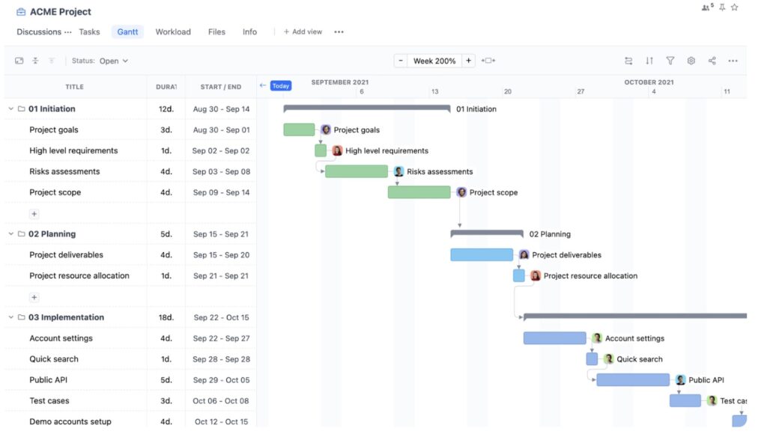Switch to the Tasks tab
Screen dimensions: 767x446
(x=89, y=31)
